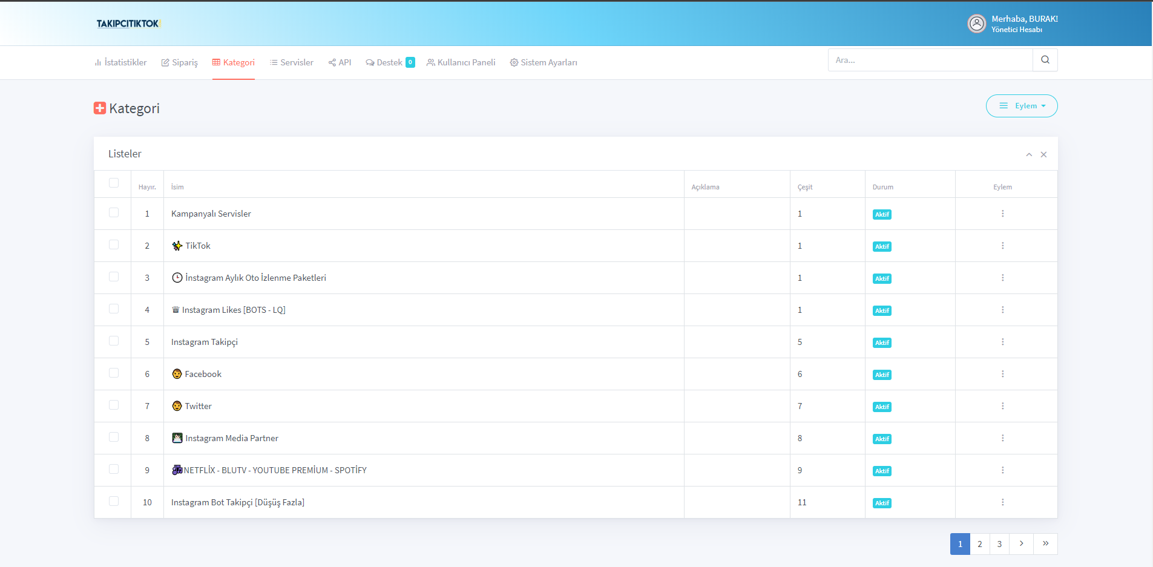The width and height of the screenshot is (1153, 567).
Task: Open the Sistem Ayarları menu
Action: pos(544,62)
